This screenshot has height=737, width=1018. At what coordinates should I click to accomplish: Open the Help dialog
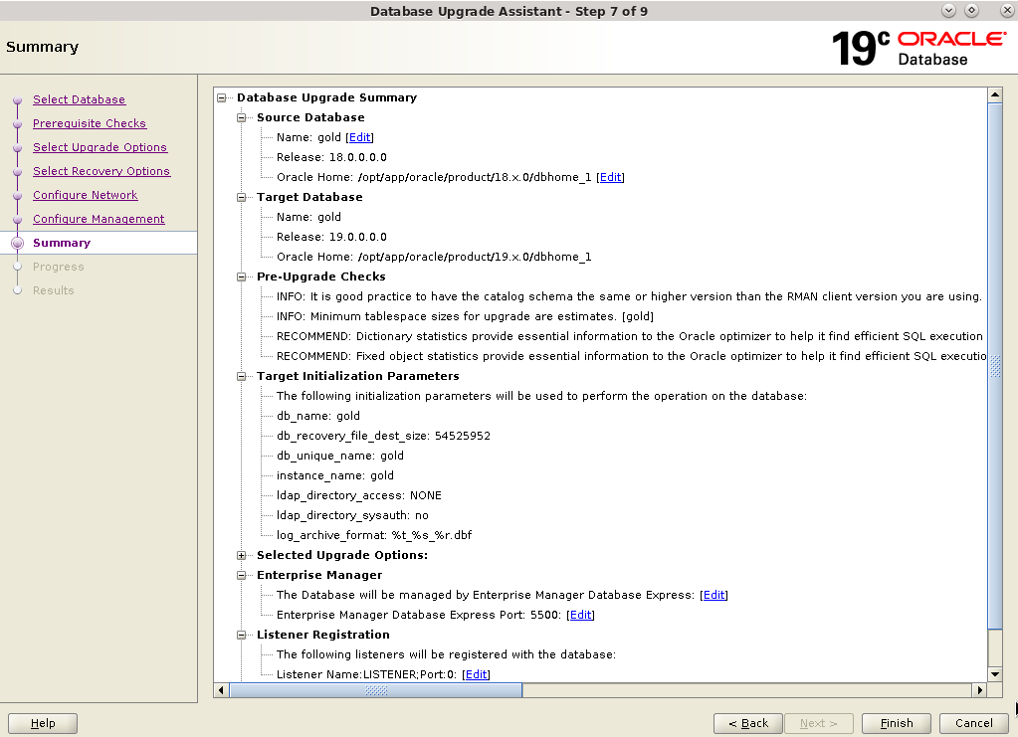click(x=42, y=723)
